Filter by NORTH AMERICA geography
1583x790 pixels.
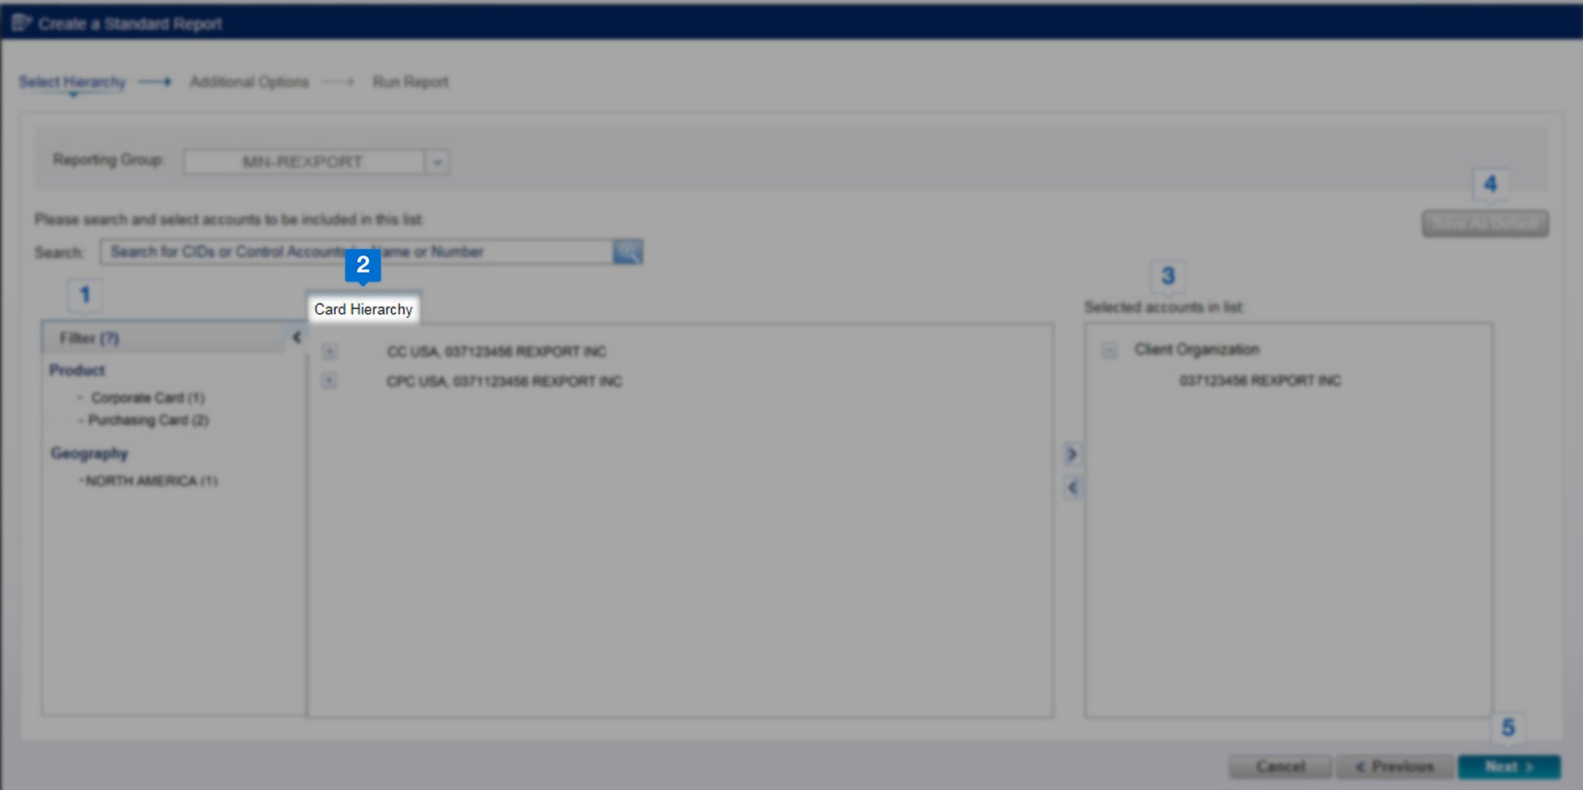(151, 481)
